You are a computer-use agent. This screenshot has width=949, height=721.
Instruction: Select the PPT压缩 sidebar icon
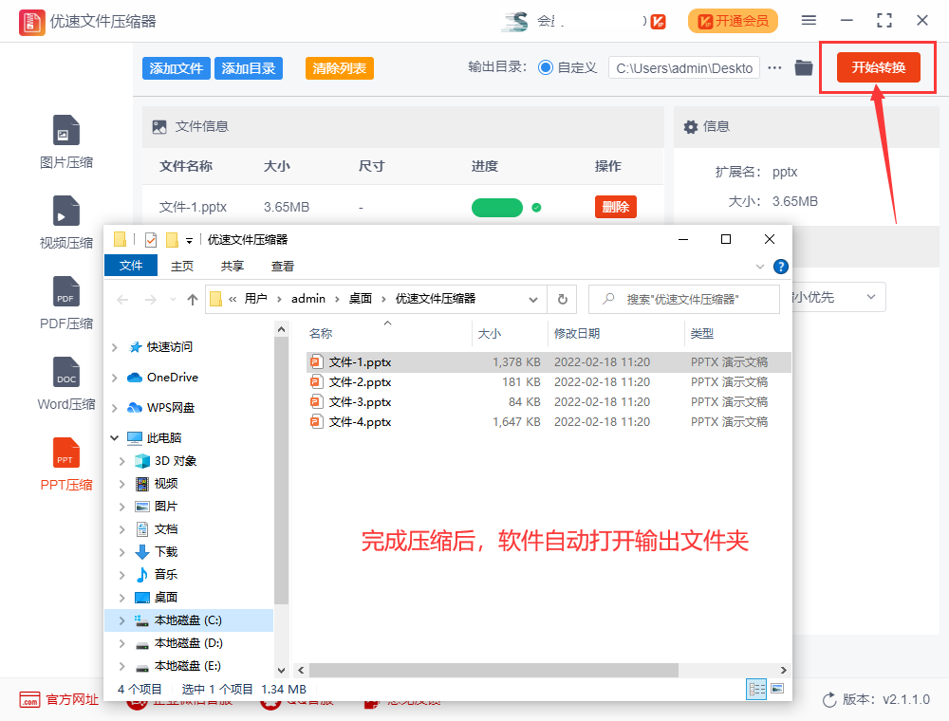pos(66,464)
